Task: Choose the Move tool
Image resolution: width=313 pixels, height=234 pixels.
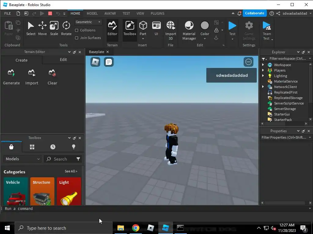Action: tap(42, 29)
